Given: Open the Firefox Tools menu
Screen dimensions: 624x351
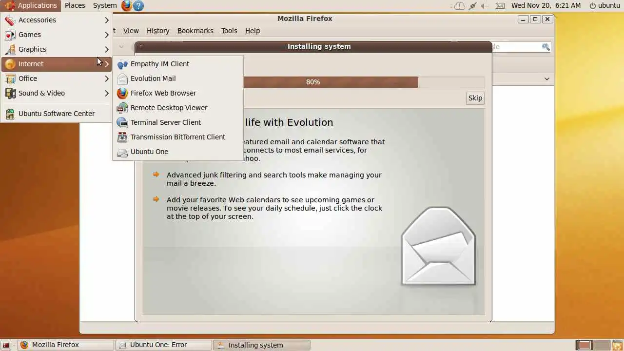Looking at the screenshot, I should pos(229,31).
